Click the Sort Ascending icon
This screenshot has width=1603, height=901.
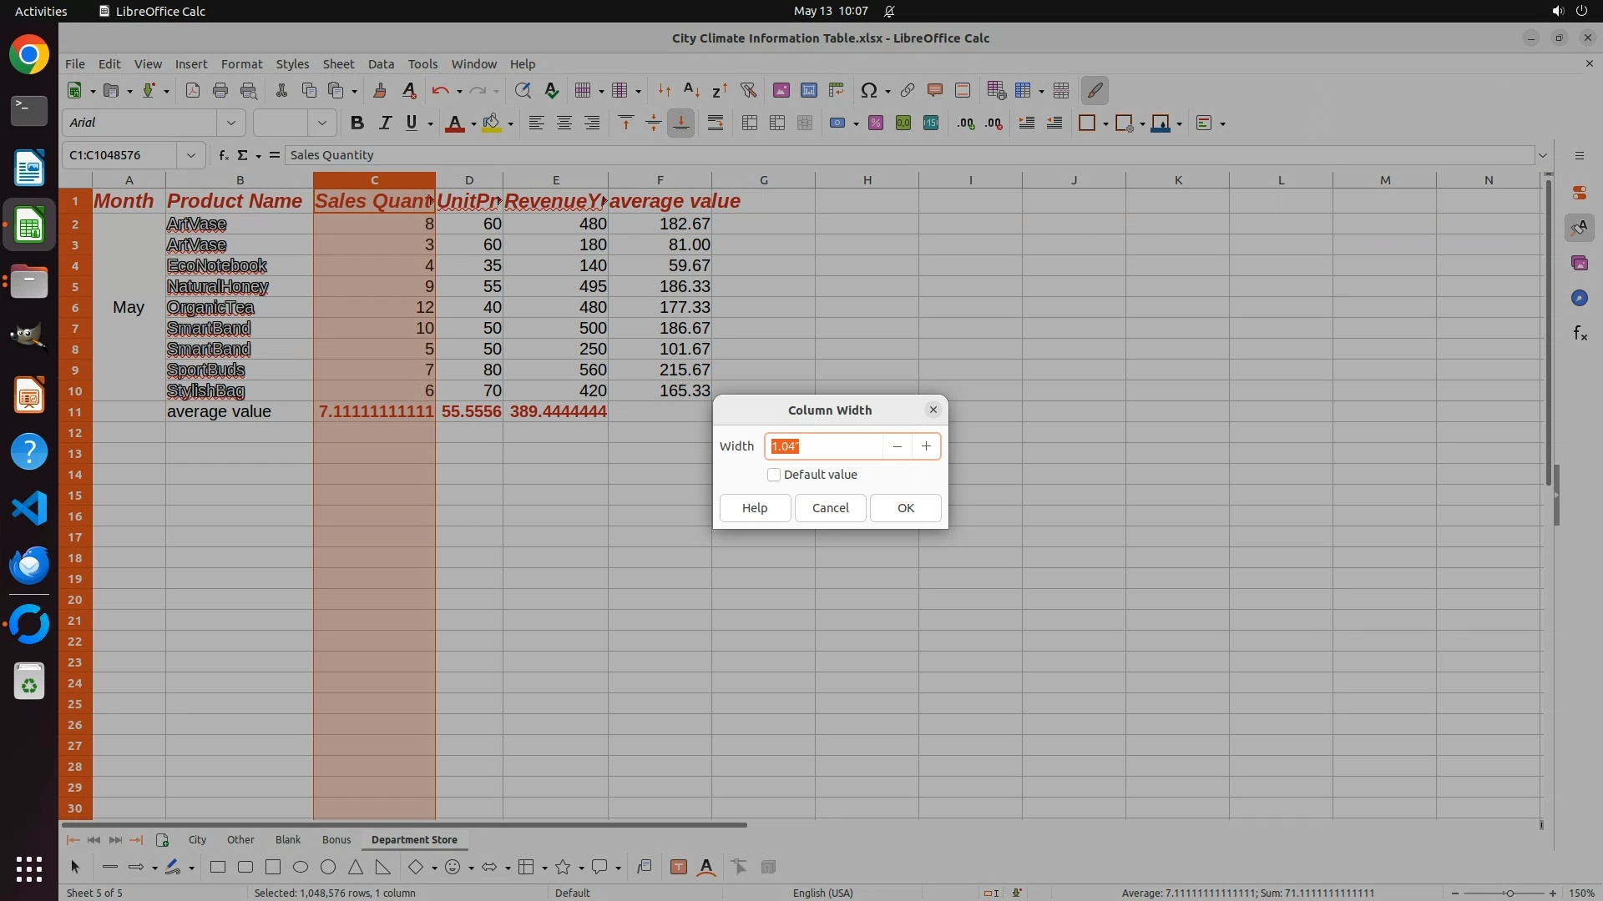[x=691, y=90]
